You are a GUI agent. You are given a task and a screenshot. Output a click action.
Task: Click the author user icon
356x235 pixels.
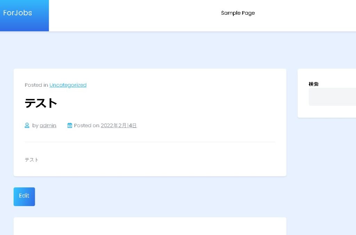pos(27,125)
